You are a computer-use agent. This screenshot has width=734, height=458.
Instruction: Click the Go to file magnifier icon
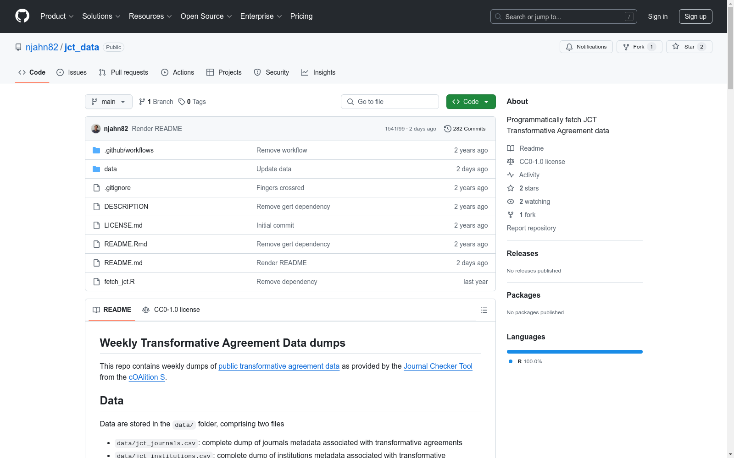pos(350,102)
